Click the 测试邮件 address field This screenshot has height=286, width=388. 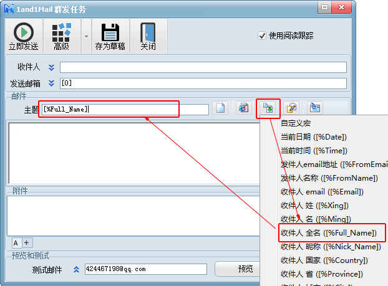pos(146,269)
